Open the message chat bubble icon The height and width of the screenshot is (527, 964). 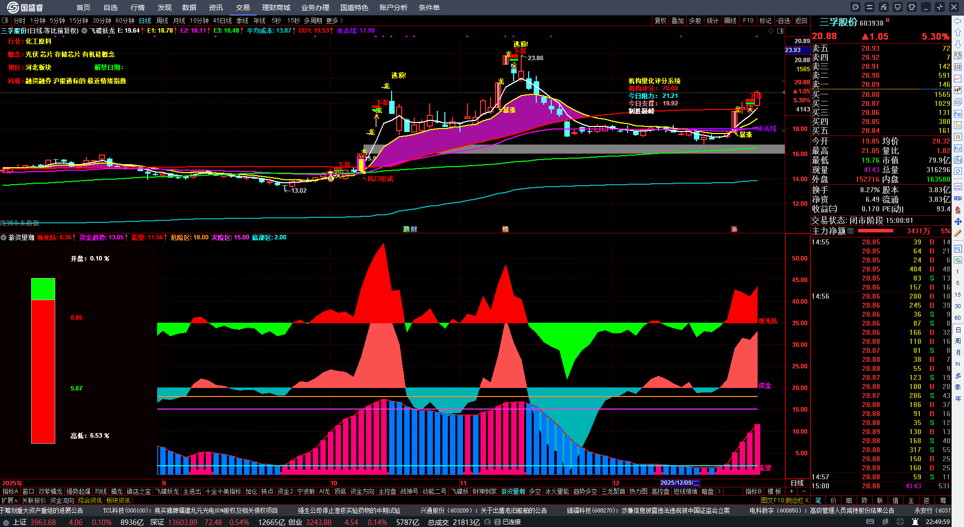click(x=856, y=7)
